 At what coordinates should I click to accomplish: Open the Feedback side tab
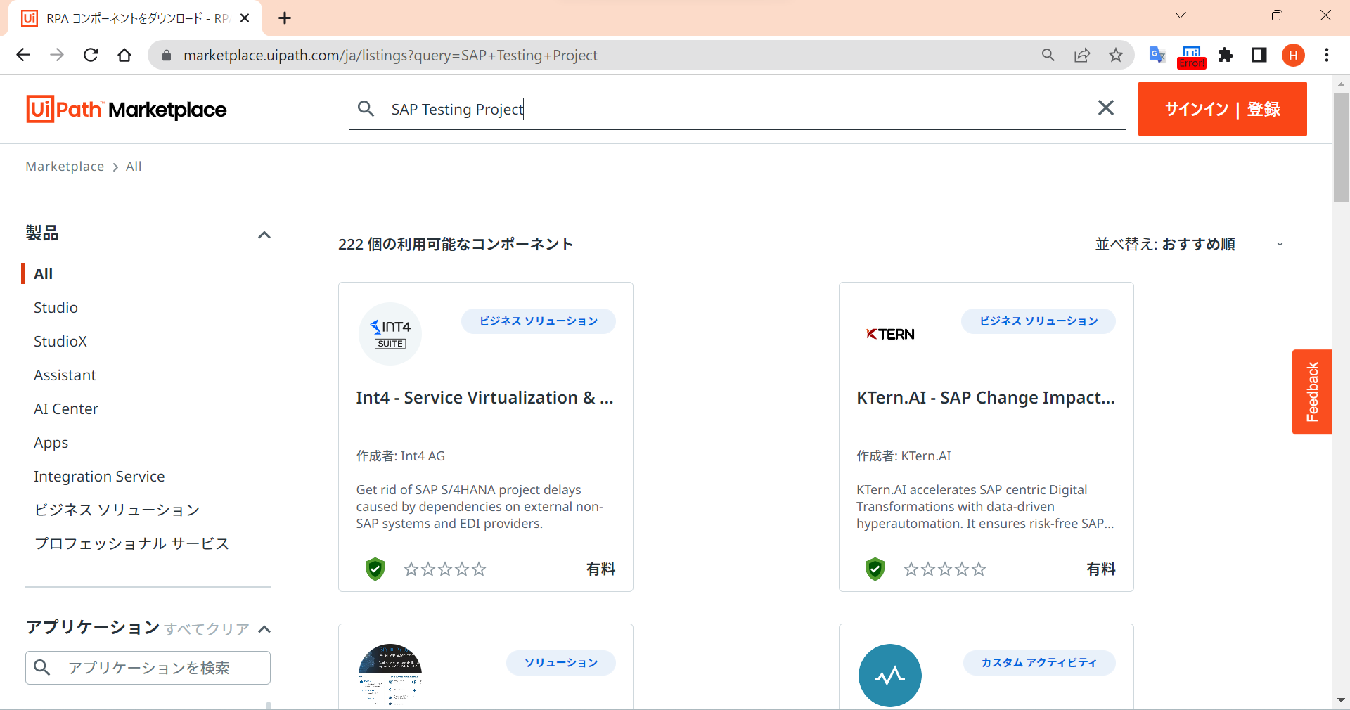1312,392
